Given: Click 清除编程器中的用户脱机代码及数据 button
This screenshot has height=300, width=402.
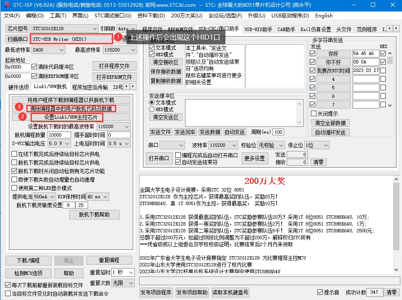Looking at the screenshot, I should (x=71, y=109).
